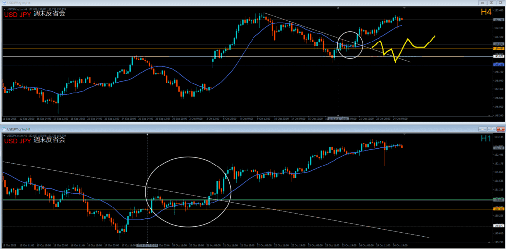Screen dimensions: 506x249
Task: Click the blue horizontal line price label
Action: click(498, 65)
